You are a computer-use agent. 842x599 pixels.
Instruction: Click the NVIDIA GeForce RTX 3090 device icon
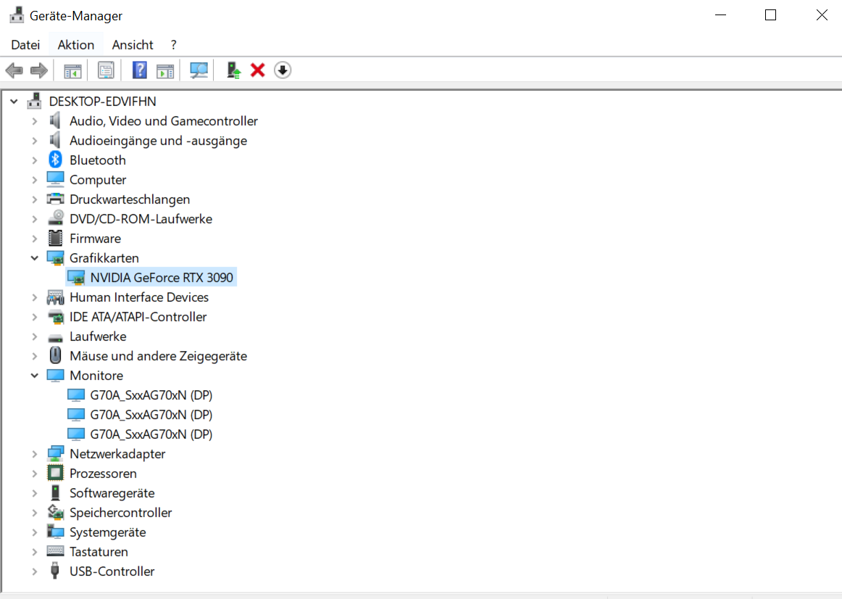(76, 277)
